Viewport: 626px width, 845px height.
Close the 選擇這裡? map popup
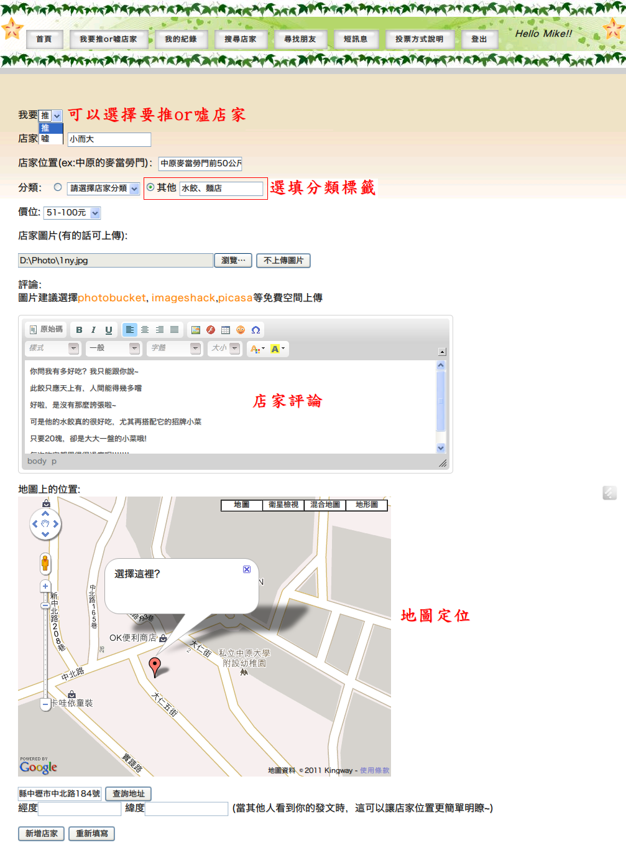point(247,569)
